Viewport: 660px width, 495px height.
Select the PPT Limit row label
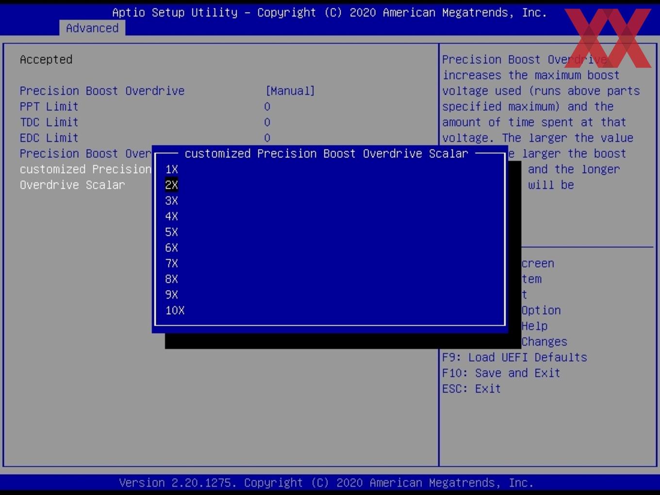(x=49, y=107)
